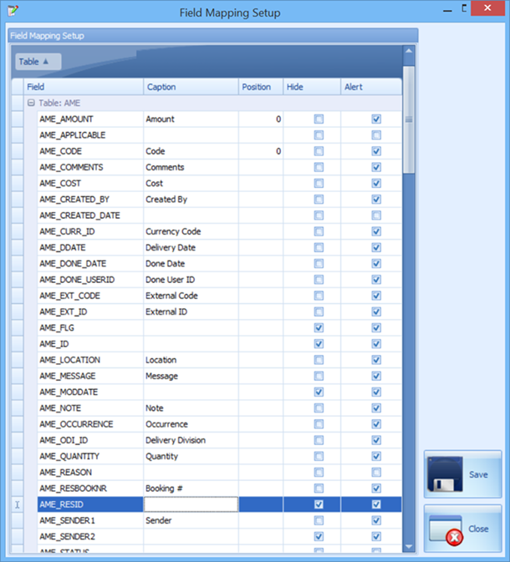
Task: Sort by the Position column header
Action: (261, 87)
